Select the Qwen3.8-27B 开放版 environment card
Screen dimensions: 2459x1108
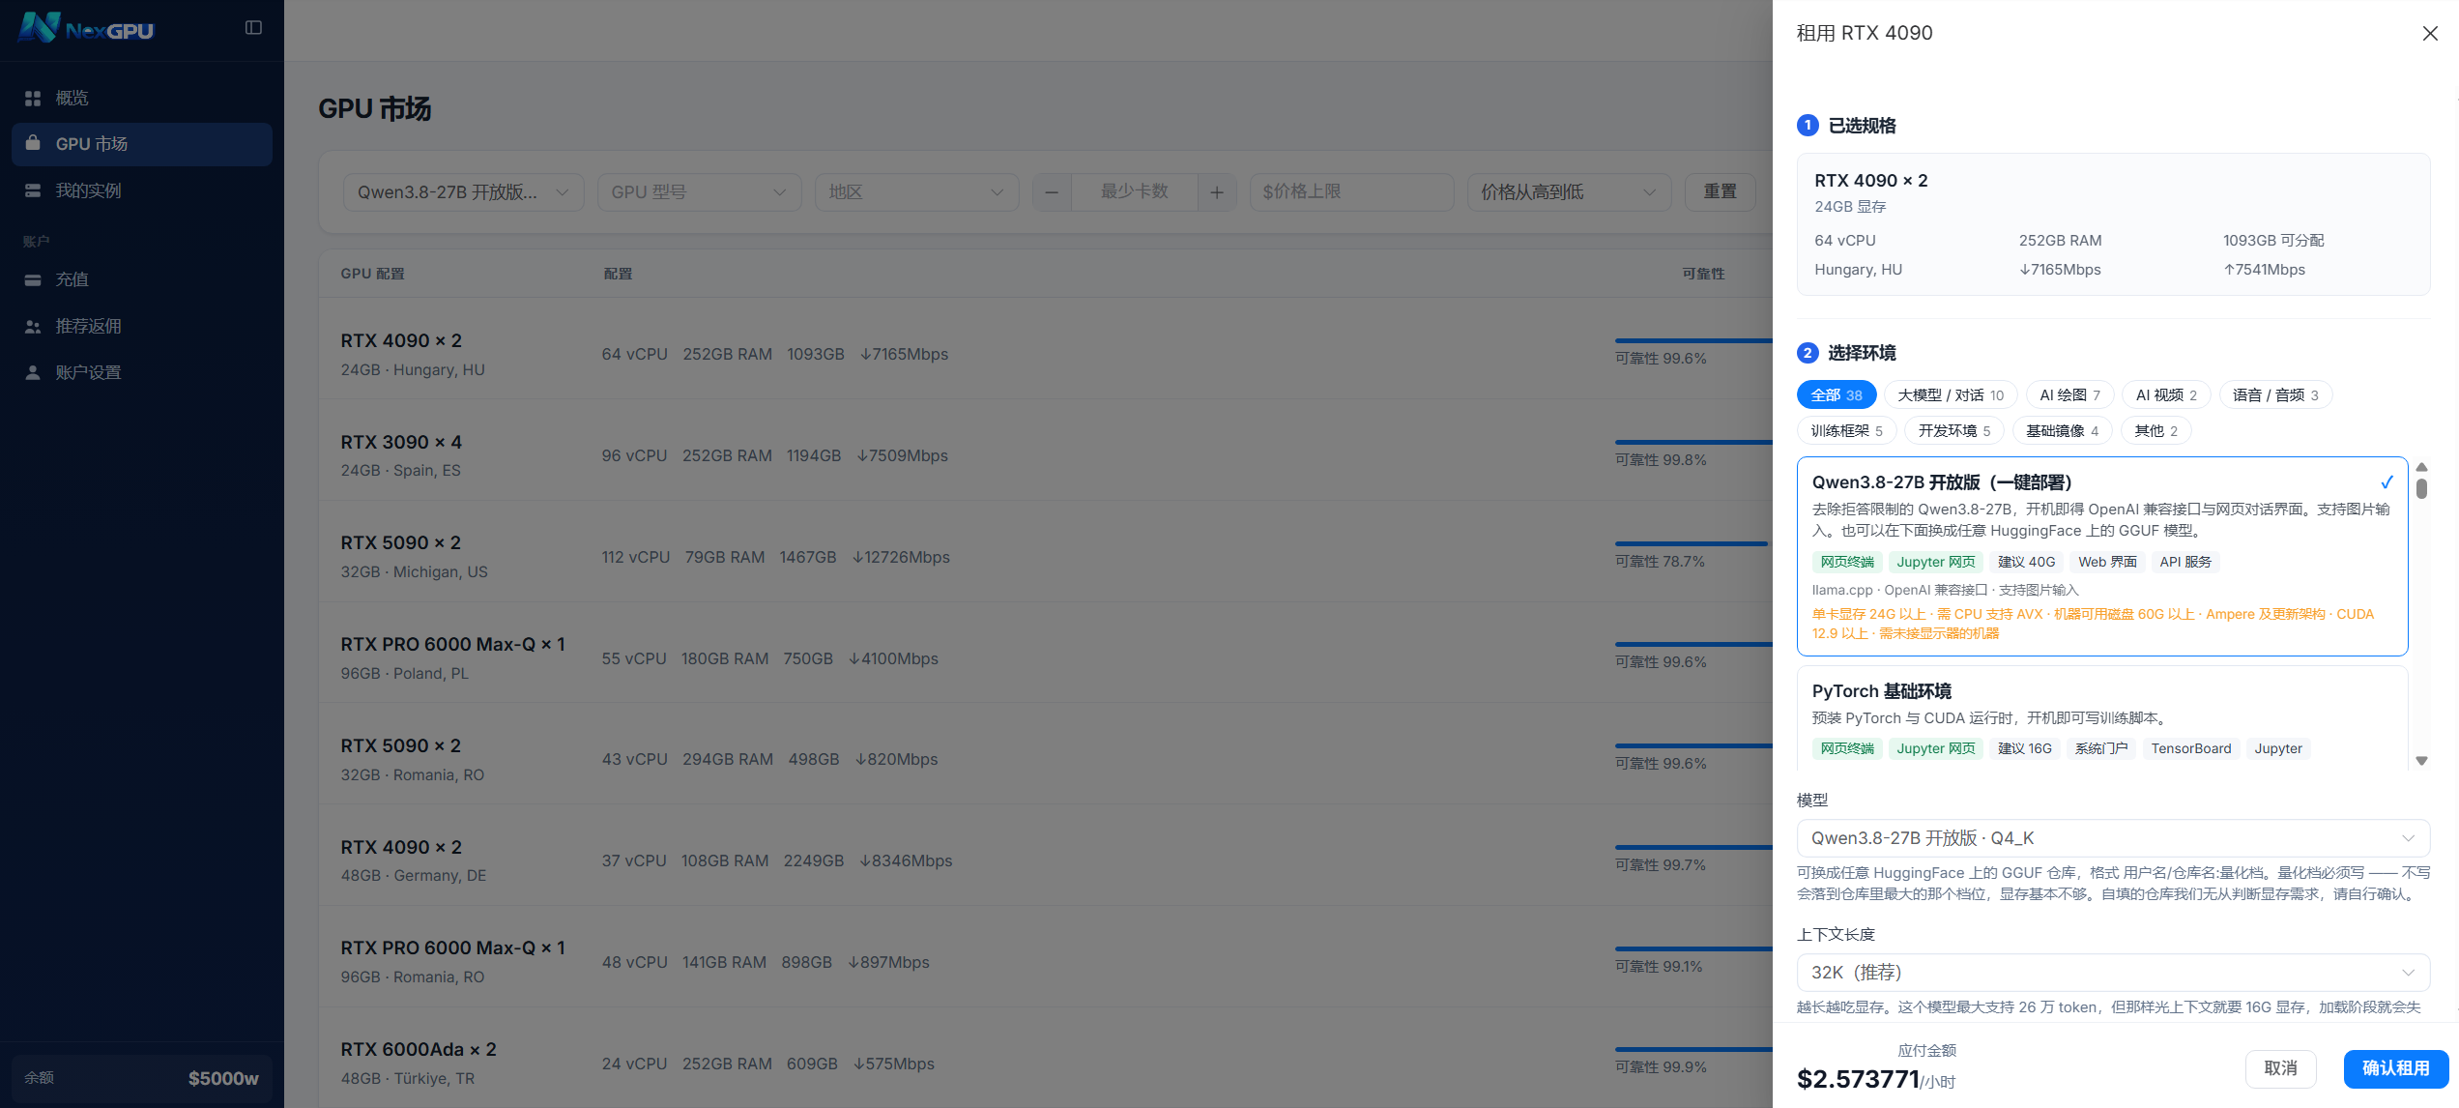pos(2102,556)
